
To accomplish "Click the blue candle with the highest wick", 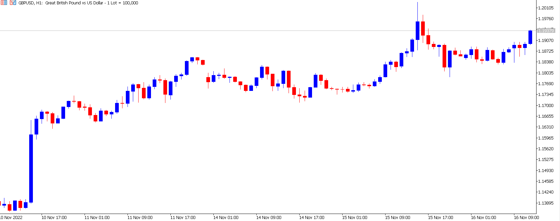I will [417, 31].
